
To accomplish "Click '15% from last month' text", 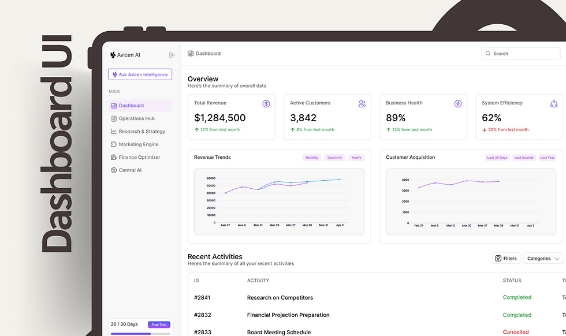I will [x=412, y=129].
